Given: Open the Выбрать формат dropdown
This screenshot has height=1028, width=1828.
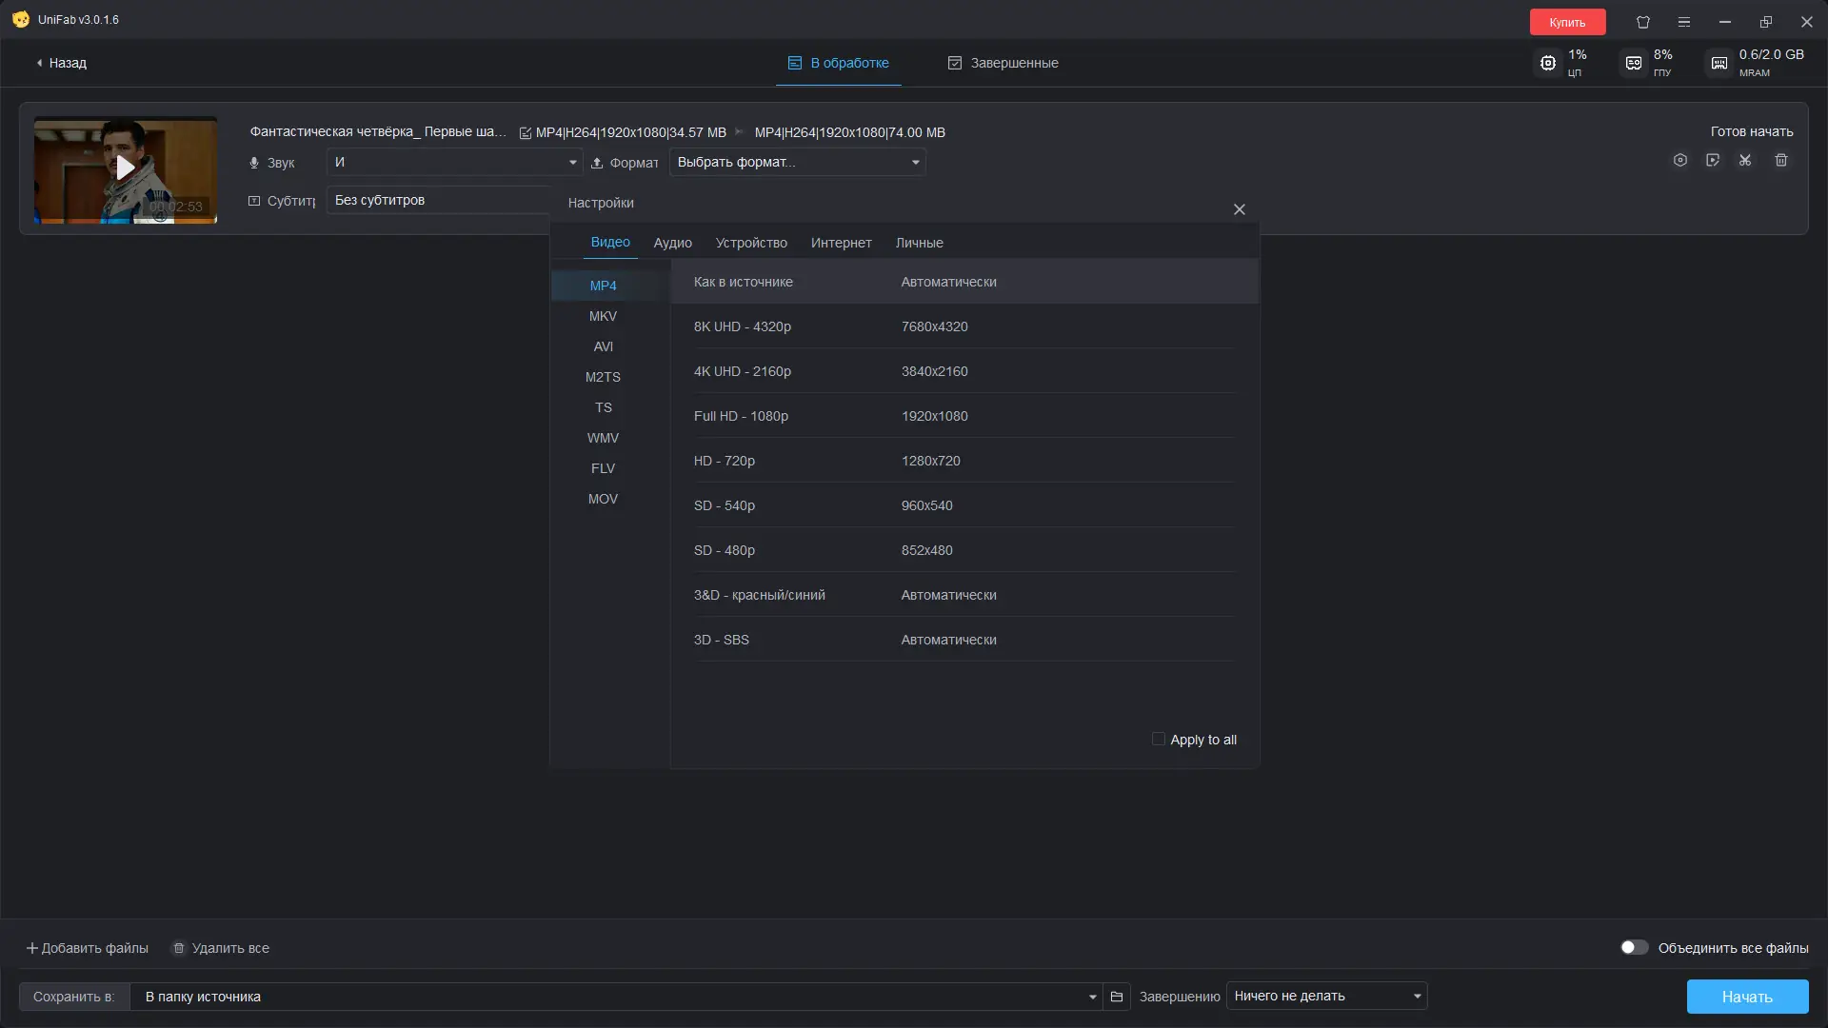Looking at the screenshot, I should point(915,163).
